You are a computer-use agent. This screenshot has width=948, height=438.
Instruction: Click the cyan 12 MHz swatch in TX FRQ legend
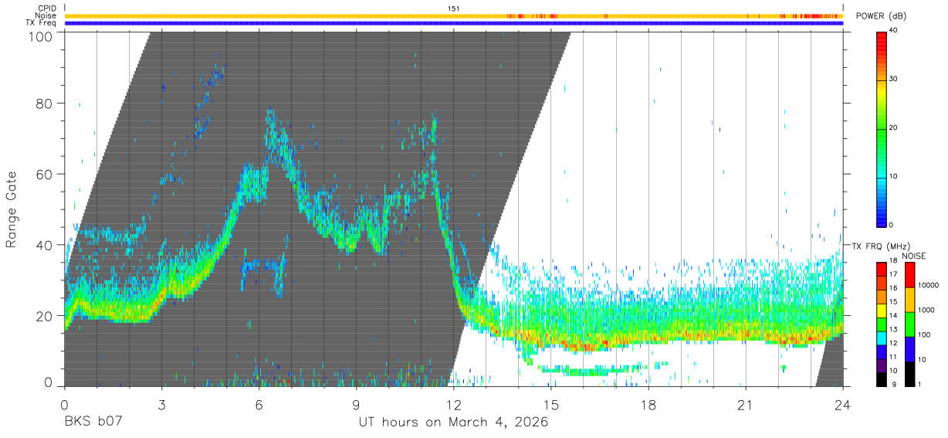click(882, 340)
